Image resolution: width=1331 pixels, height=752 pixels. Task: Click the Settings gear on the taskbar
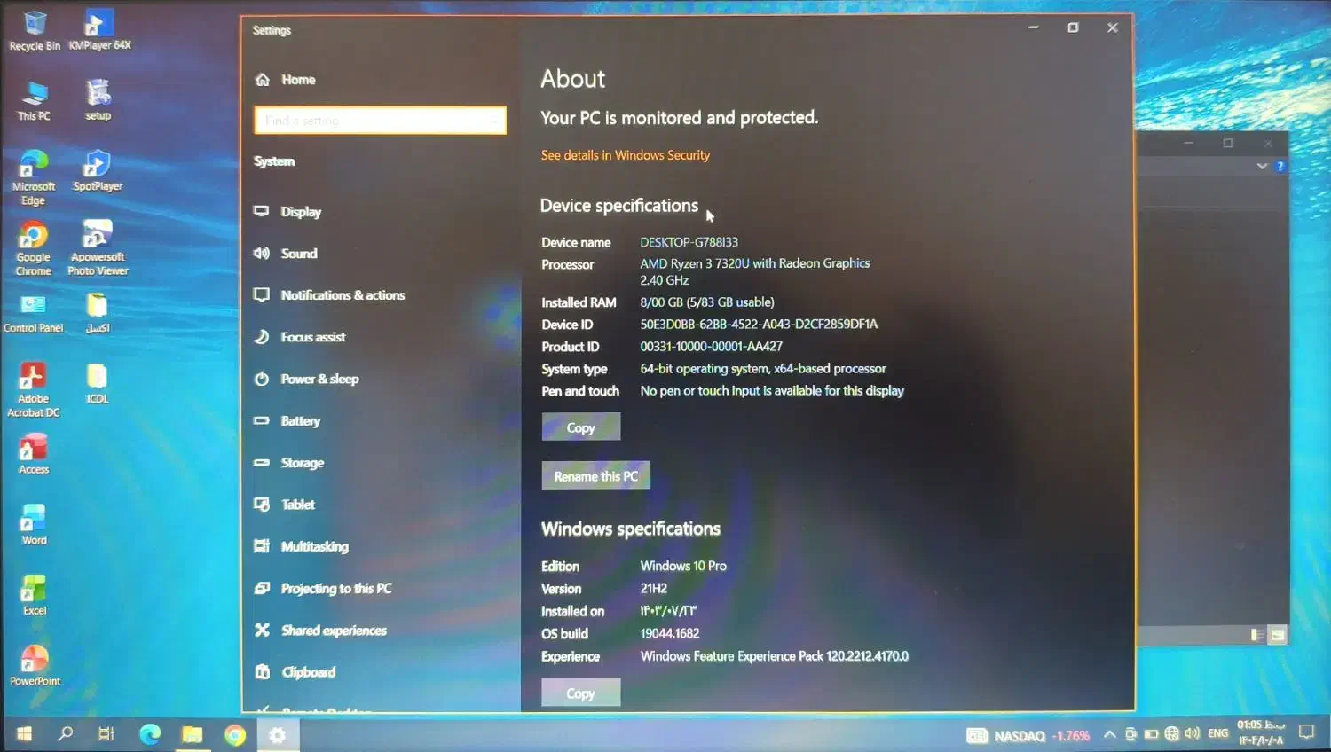tap(278, 734)
